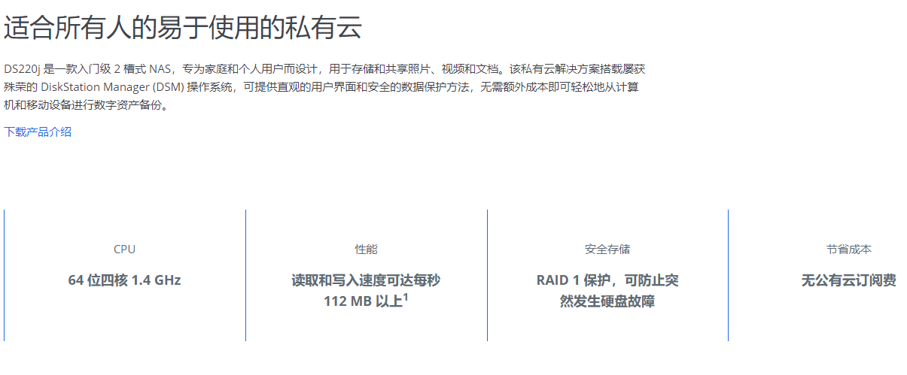Click the last paragraph line about 数字资产备份

(87, 104)
